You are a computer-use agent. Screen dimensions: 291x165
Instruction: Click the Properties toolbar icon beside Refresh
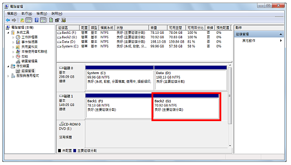pyautogui.click(x=57, y=20)
